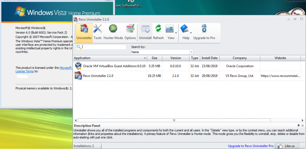Expand the View dropdown arrow
This screenshot has width=306, height=149.
(x=176, y=32)
